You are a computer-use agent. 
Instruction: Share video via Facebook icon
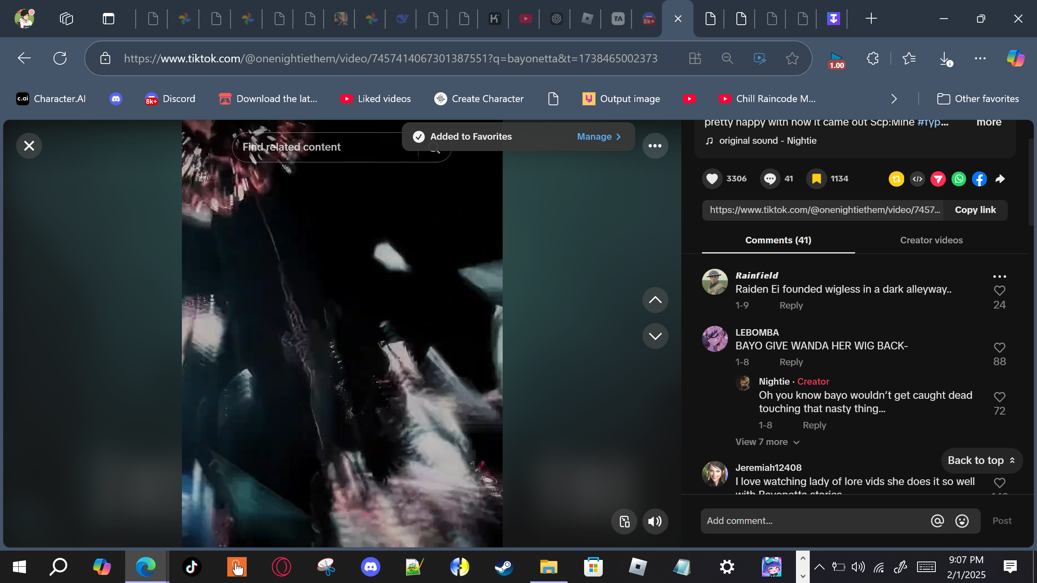(979, 179)
